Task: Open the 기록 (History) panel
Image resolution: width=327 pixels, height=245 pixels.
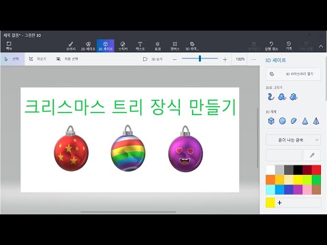Action: tap(289, 46)
